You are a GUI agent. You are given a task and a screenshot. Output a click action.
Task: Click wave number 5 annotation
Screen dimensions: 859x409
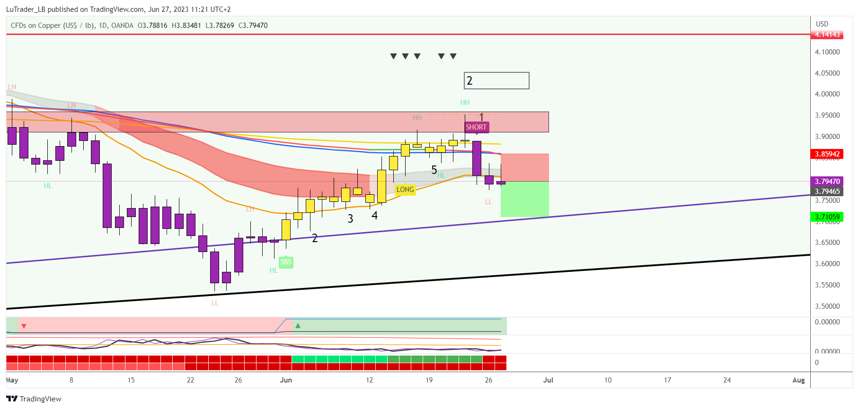(434, 170)
